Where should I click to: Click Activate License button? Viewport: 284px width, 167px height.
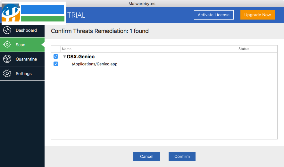pos(214,15)
